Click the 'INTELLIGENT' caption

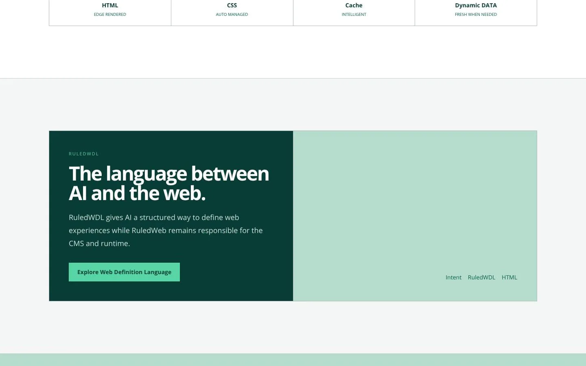(354, 14)
